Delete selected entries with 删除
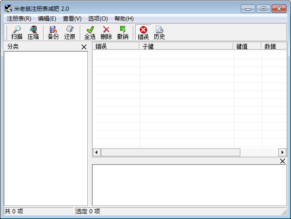The width and height of the screenshot is (291, 219). [x=106, y=32]
